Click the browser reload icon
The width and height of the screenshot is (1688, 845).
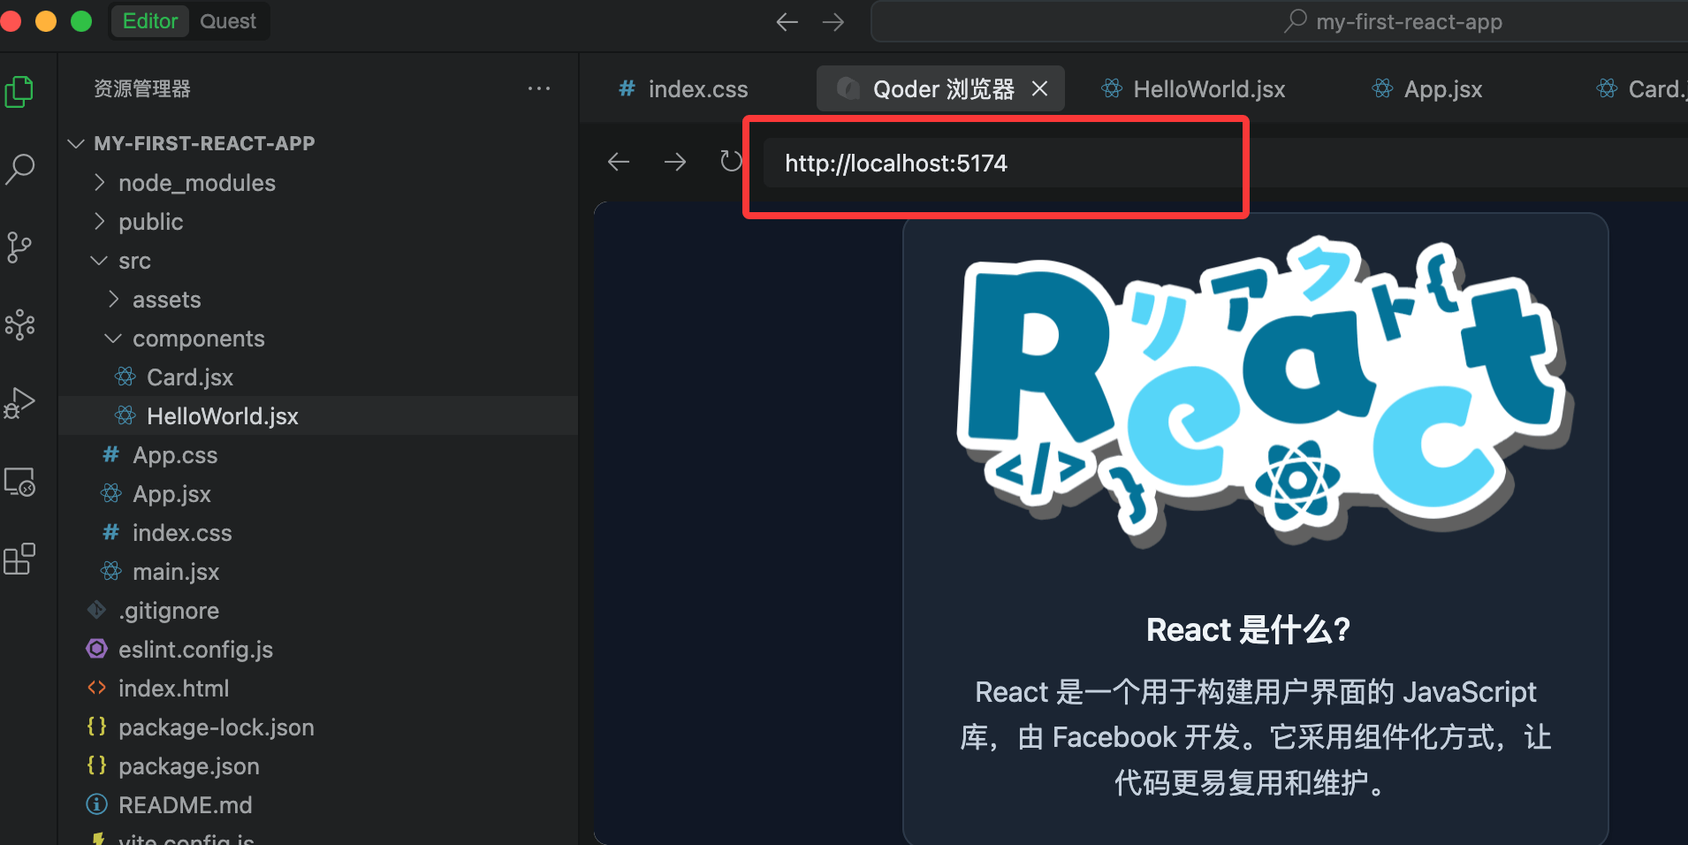(730, 162)
